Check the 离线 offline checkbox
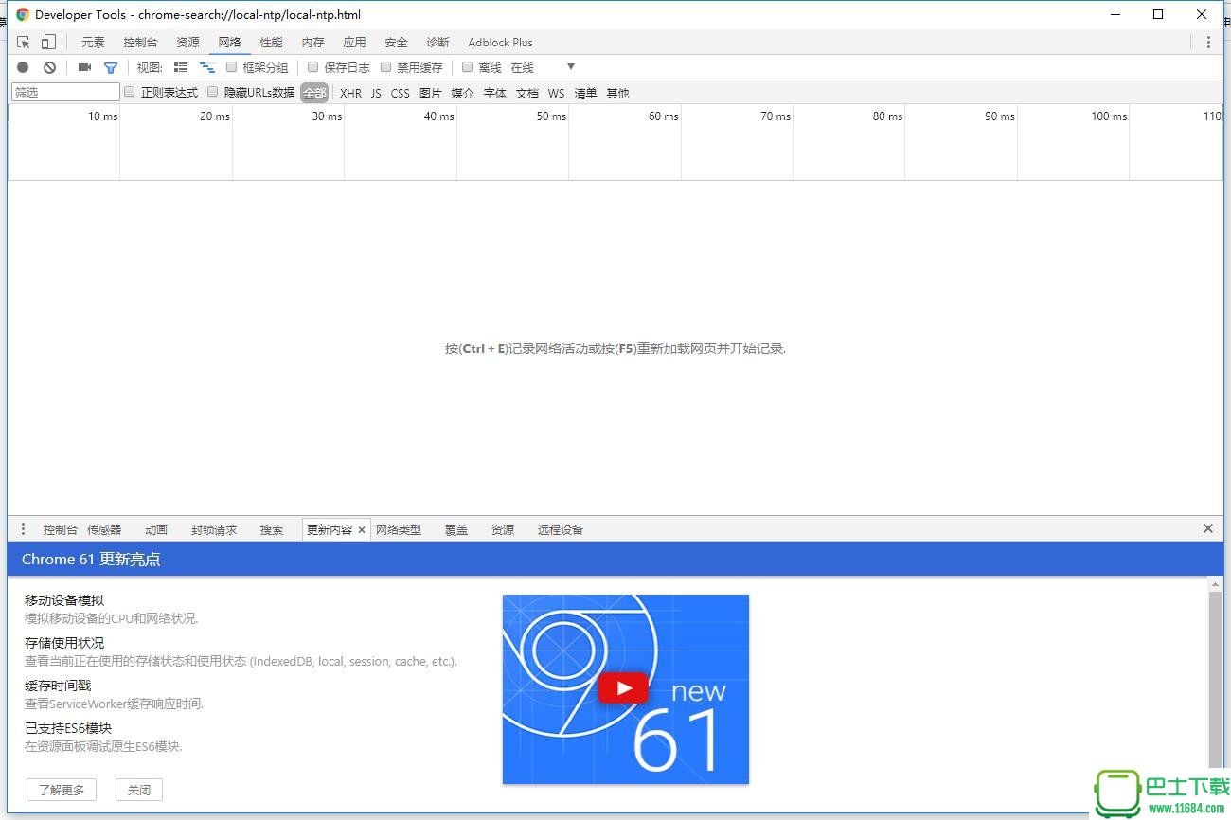Viewport: 1231px width, 820px height. [x=467, y=67]
